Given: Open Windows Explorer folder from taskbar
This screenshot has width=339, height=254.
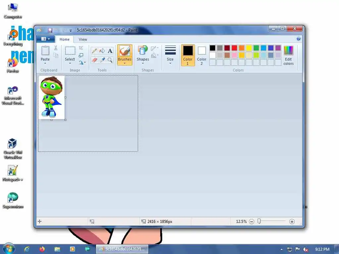Looking at the screenshot, I should pyautogui.click(x=57, y=249).
